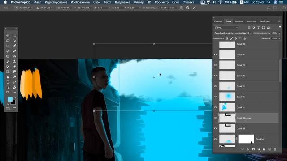The image size is (287, 161).
Task: Hide layer Слой 25
Action: [215, 76]
